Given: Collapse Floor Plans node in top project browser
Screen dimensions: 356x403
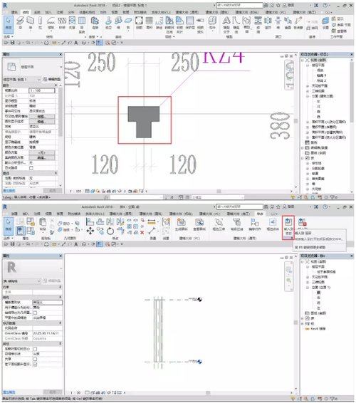Looking at the screenshot, I should [308, 66].
